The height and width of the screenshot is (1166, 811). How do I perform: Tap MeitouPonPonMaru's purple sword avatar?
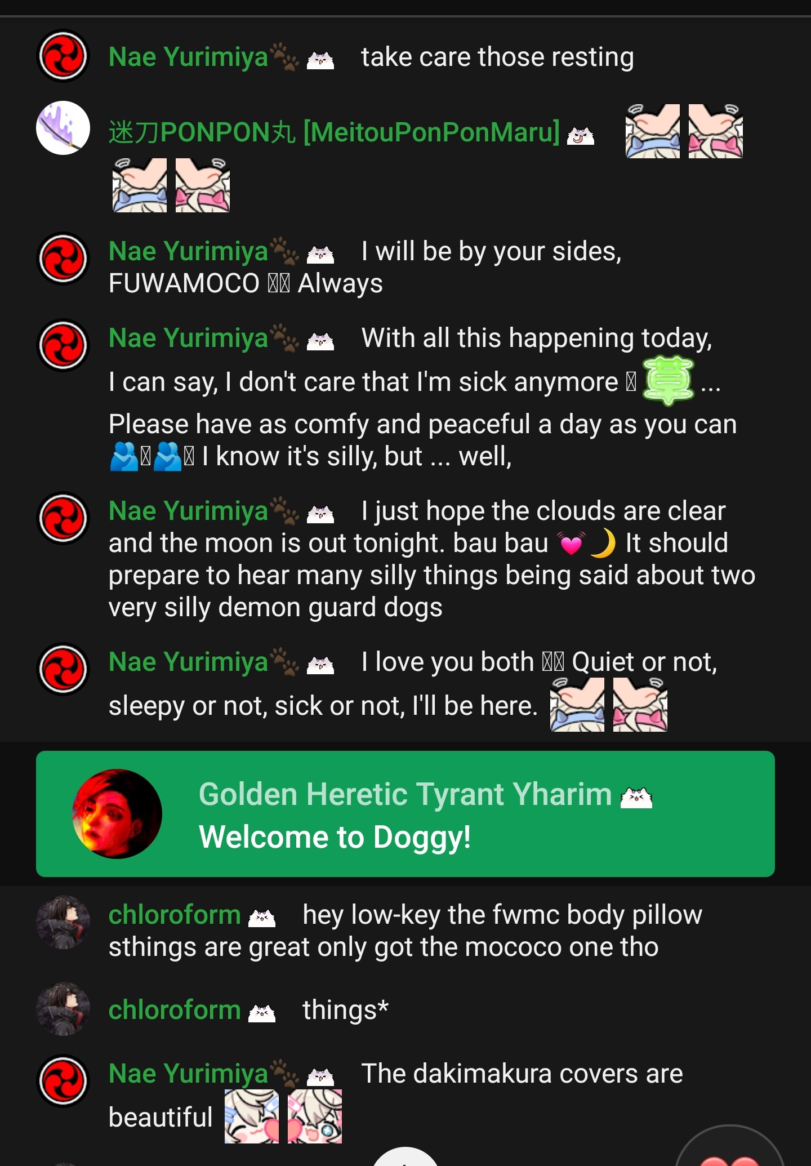coord(63,128)
